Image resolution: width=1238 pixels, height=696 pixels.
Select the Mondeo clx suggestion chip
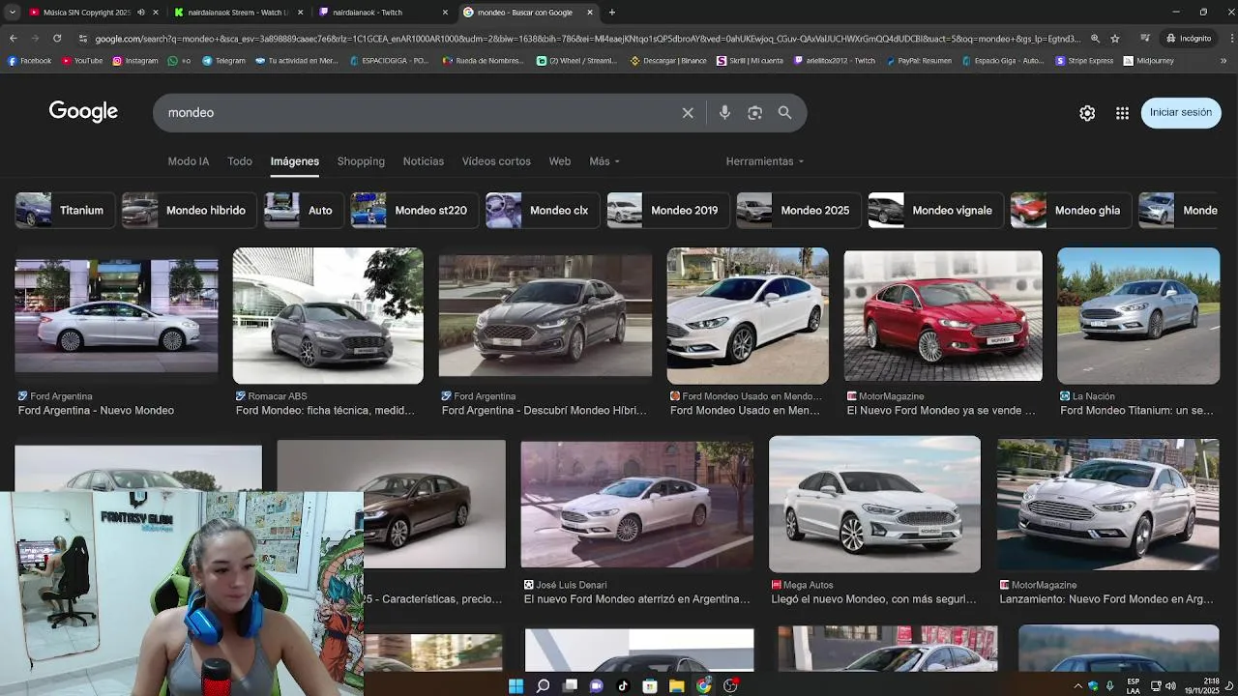tap(543, 211)
